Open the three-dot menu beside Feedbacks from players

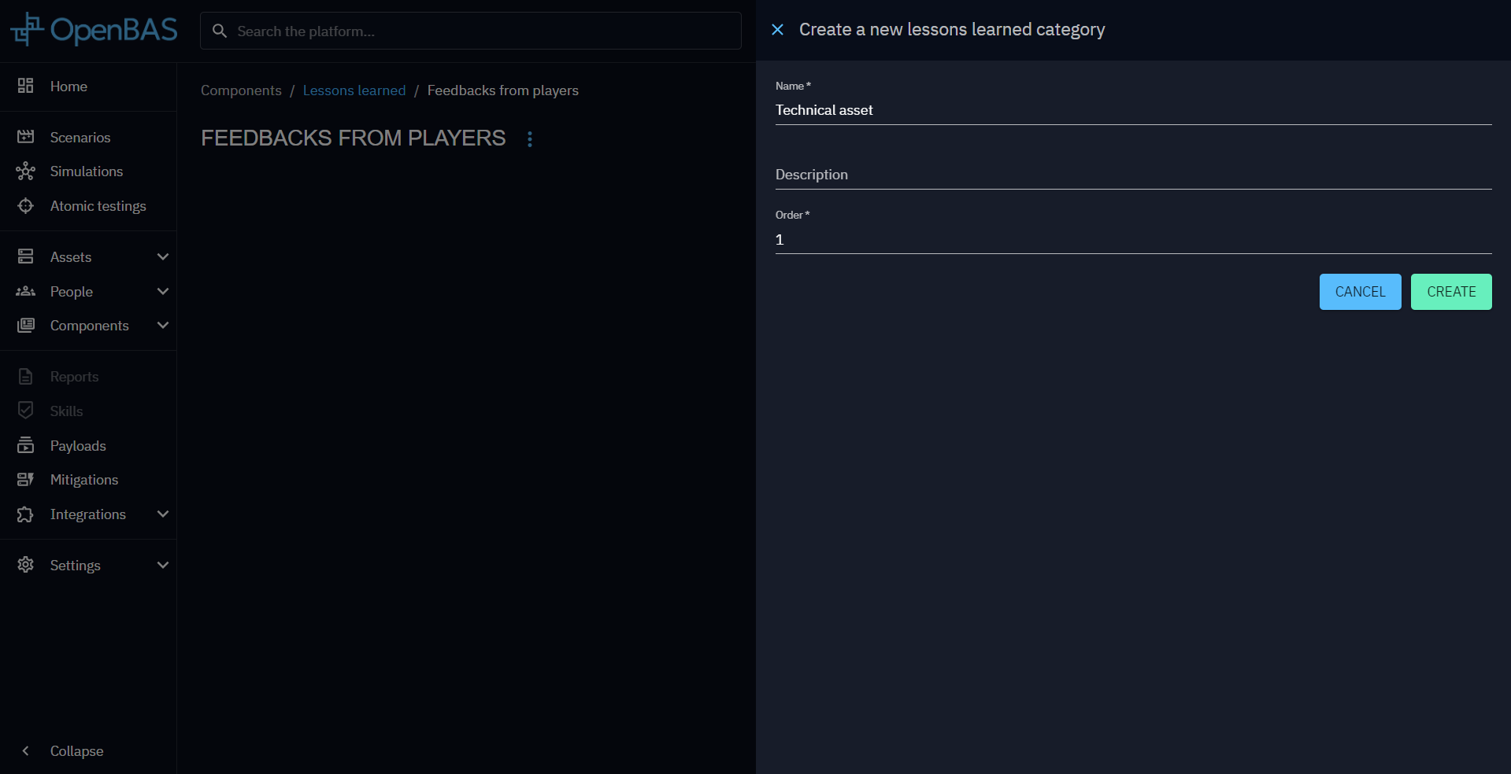pos(530,139)
